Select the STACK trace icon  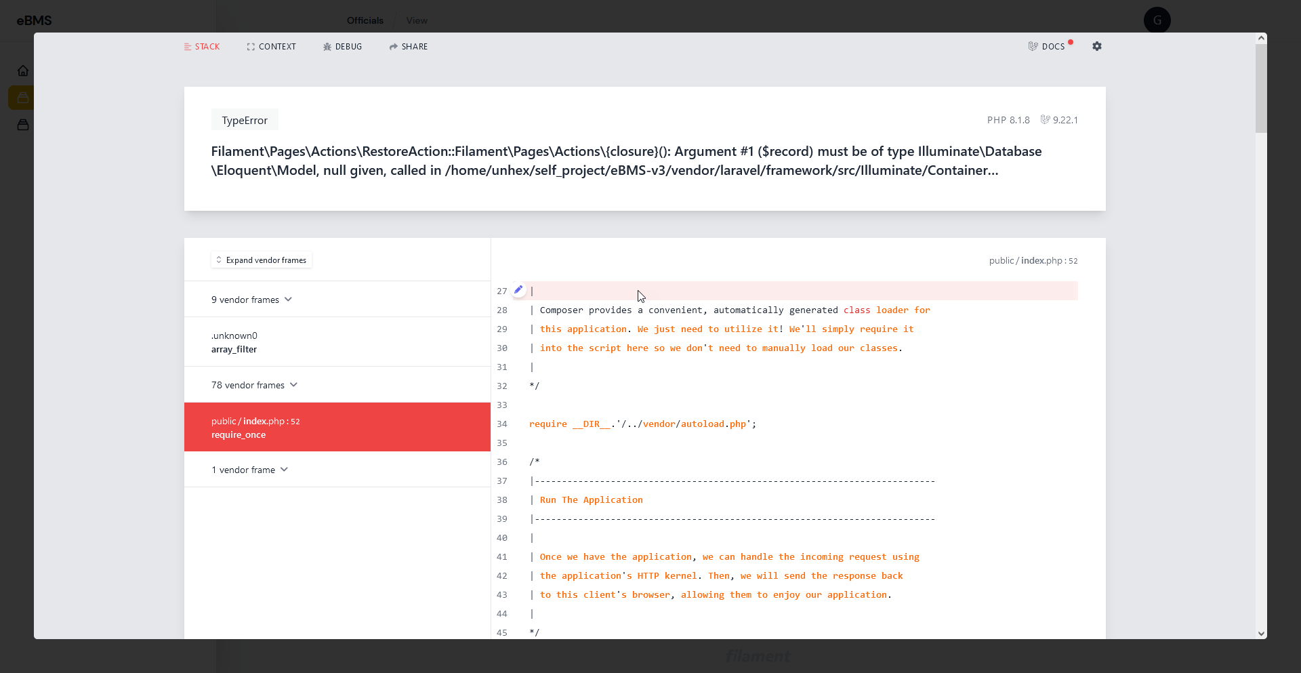[x=201, y=46]
